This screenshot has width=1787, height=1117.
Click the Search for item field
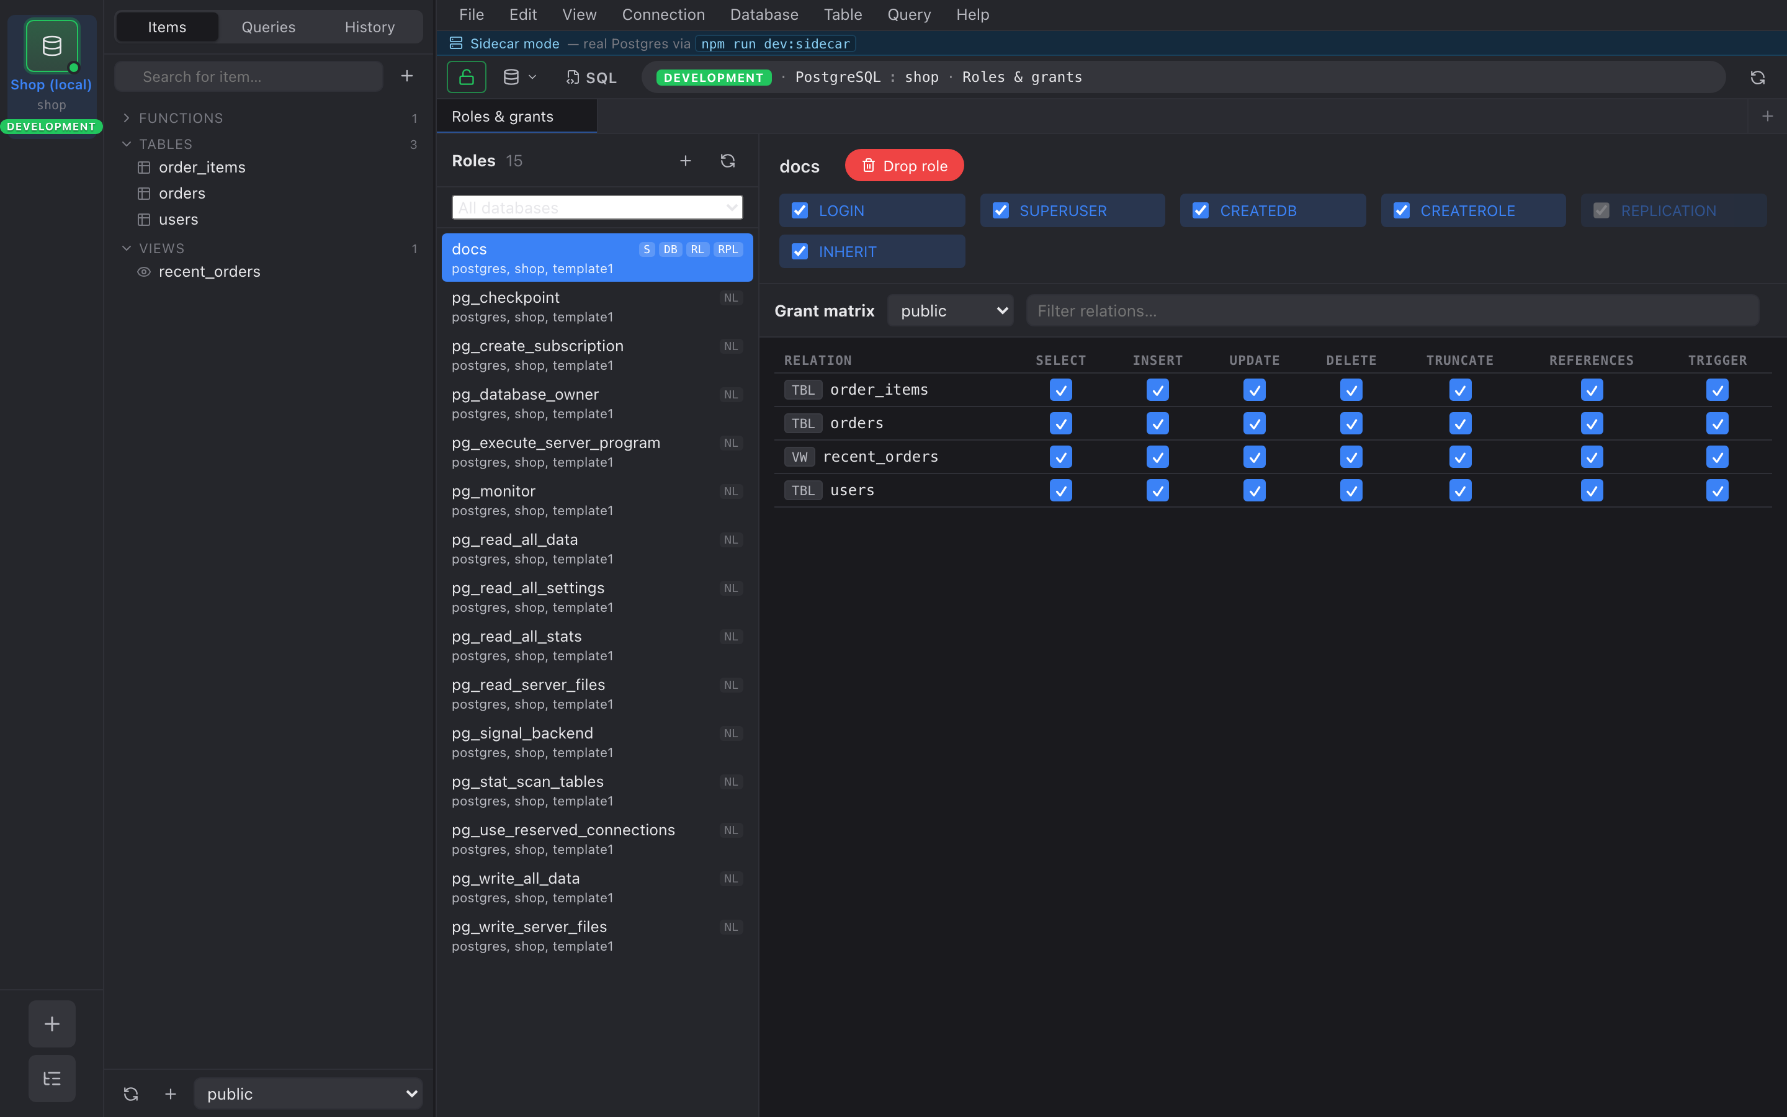249,77
